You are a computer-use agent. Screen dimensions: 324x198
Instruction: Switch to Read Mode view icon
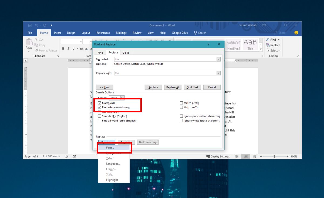(x=237, y=156)
